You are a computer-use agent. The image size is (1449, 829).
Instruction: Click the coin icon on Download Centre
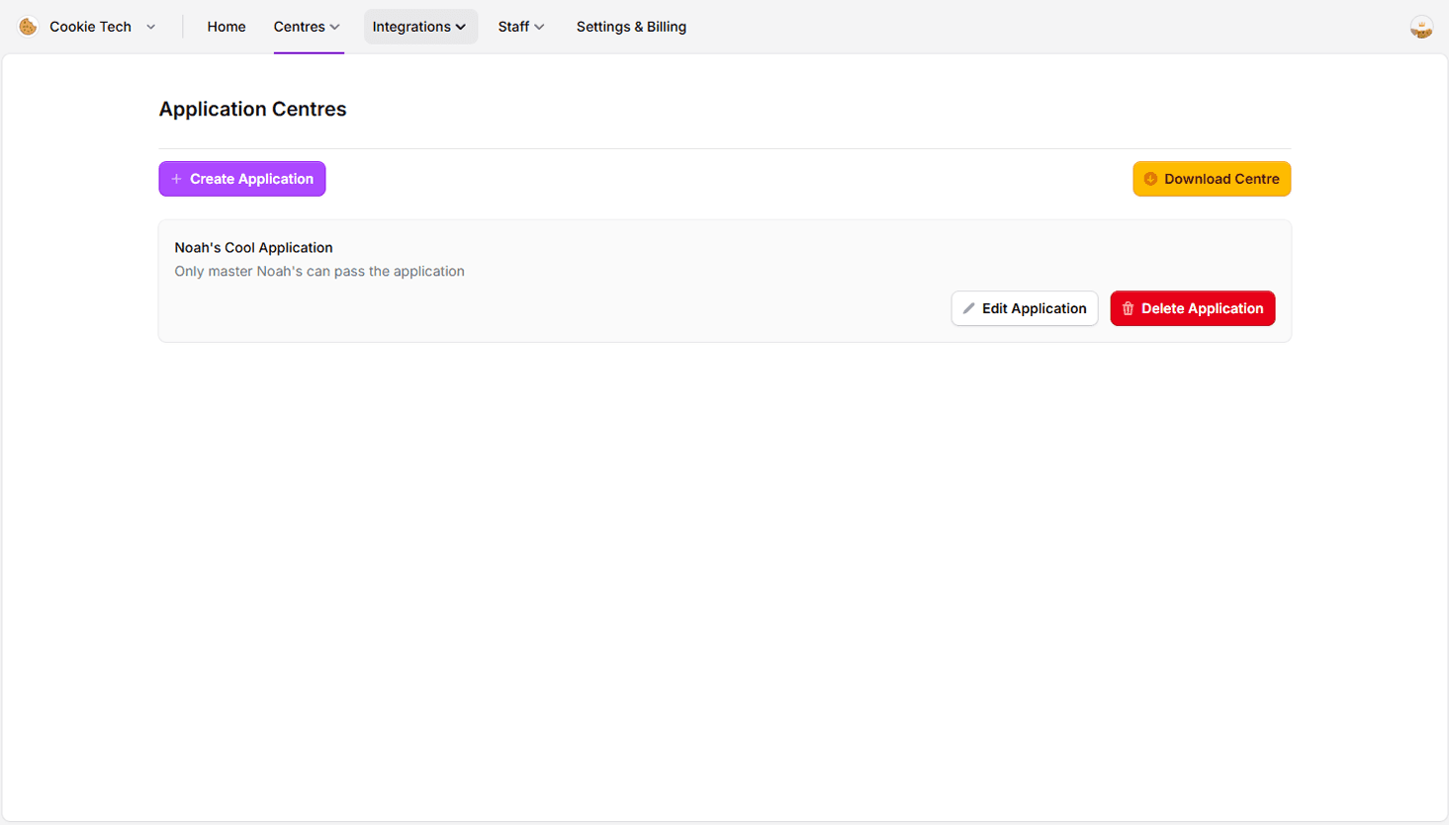(x=1150, y=179)
